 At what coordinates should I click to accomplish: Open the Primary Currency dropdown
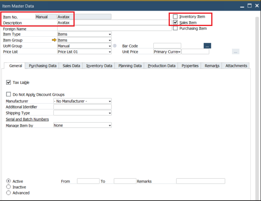coord(167,52)
